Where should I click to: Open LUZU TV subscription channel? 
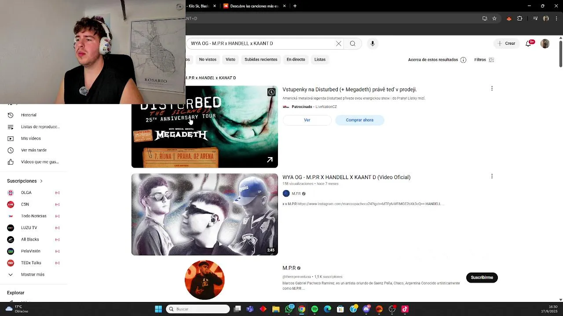click(x=33, y=228)
